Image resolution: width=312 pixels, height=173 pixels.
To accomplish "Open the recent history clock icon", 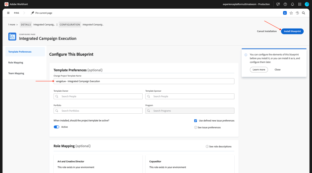I will pyautogui.click(x=297, y=13).
